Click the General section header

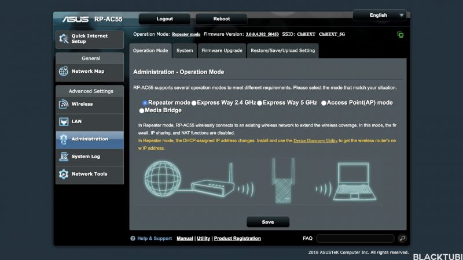point(90,58)
